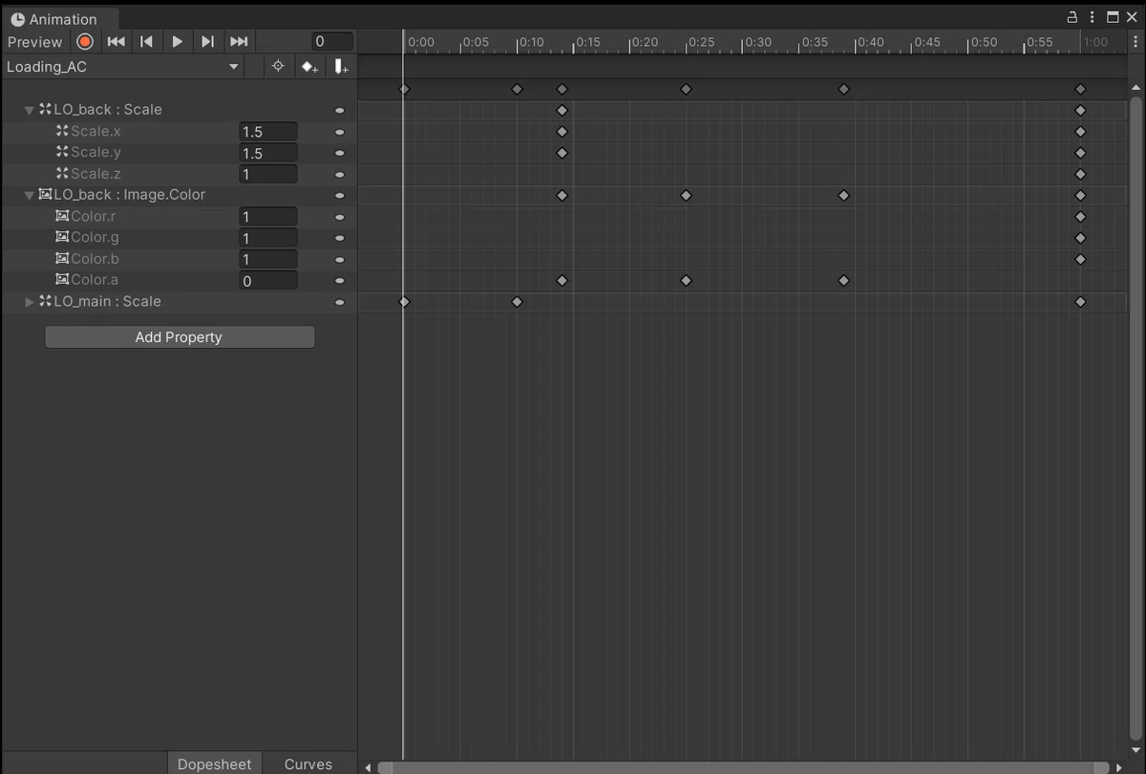This screenshot has height=774, width=1146.
Task: Click the Color.g value field
Action: 267,238
